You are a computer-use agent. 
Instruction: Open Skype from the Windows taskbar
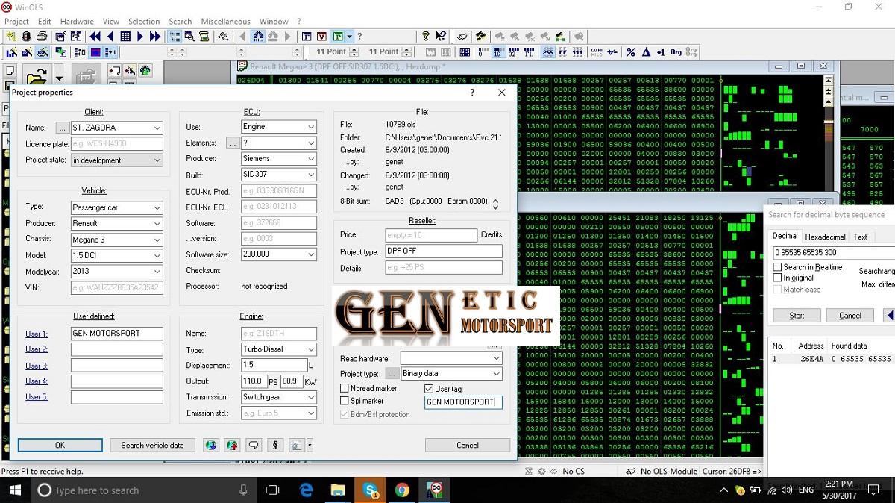[370, 490]
